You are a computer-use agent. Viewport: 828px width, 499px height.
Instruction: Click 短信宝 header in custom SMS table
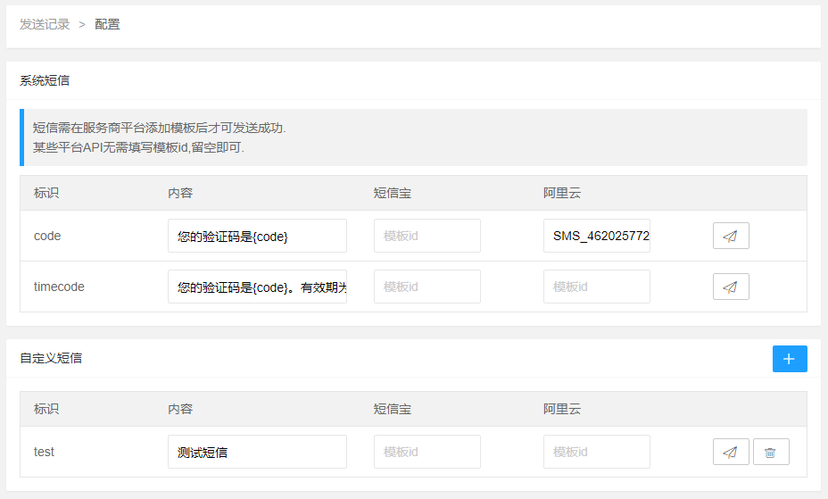click(393, 409)
